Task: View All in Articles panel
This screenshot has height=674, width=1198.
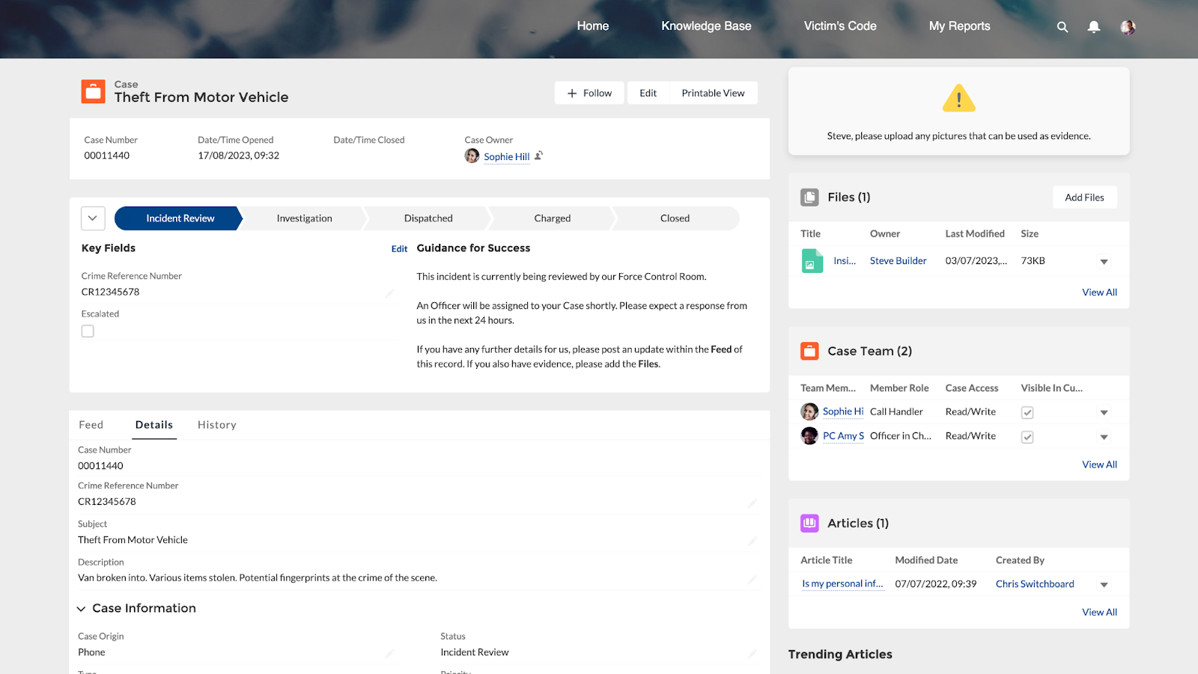Action: pyautogui.click(x=1099, y=612)
